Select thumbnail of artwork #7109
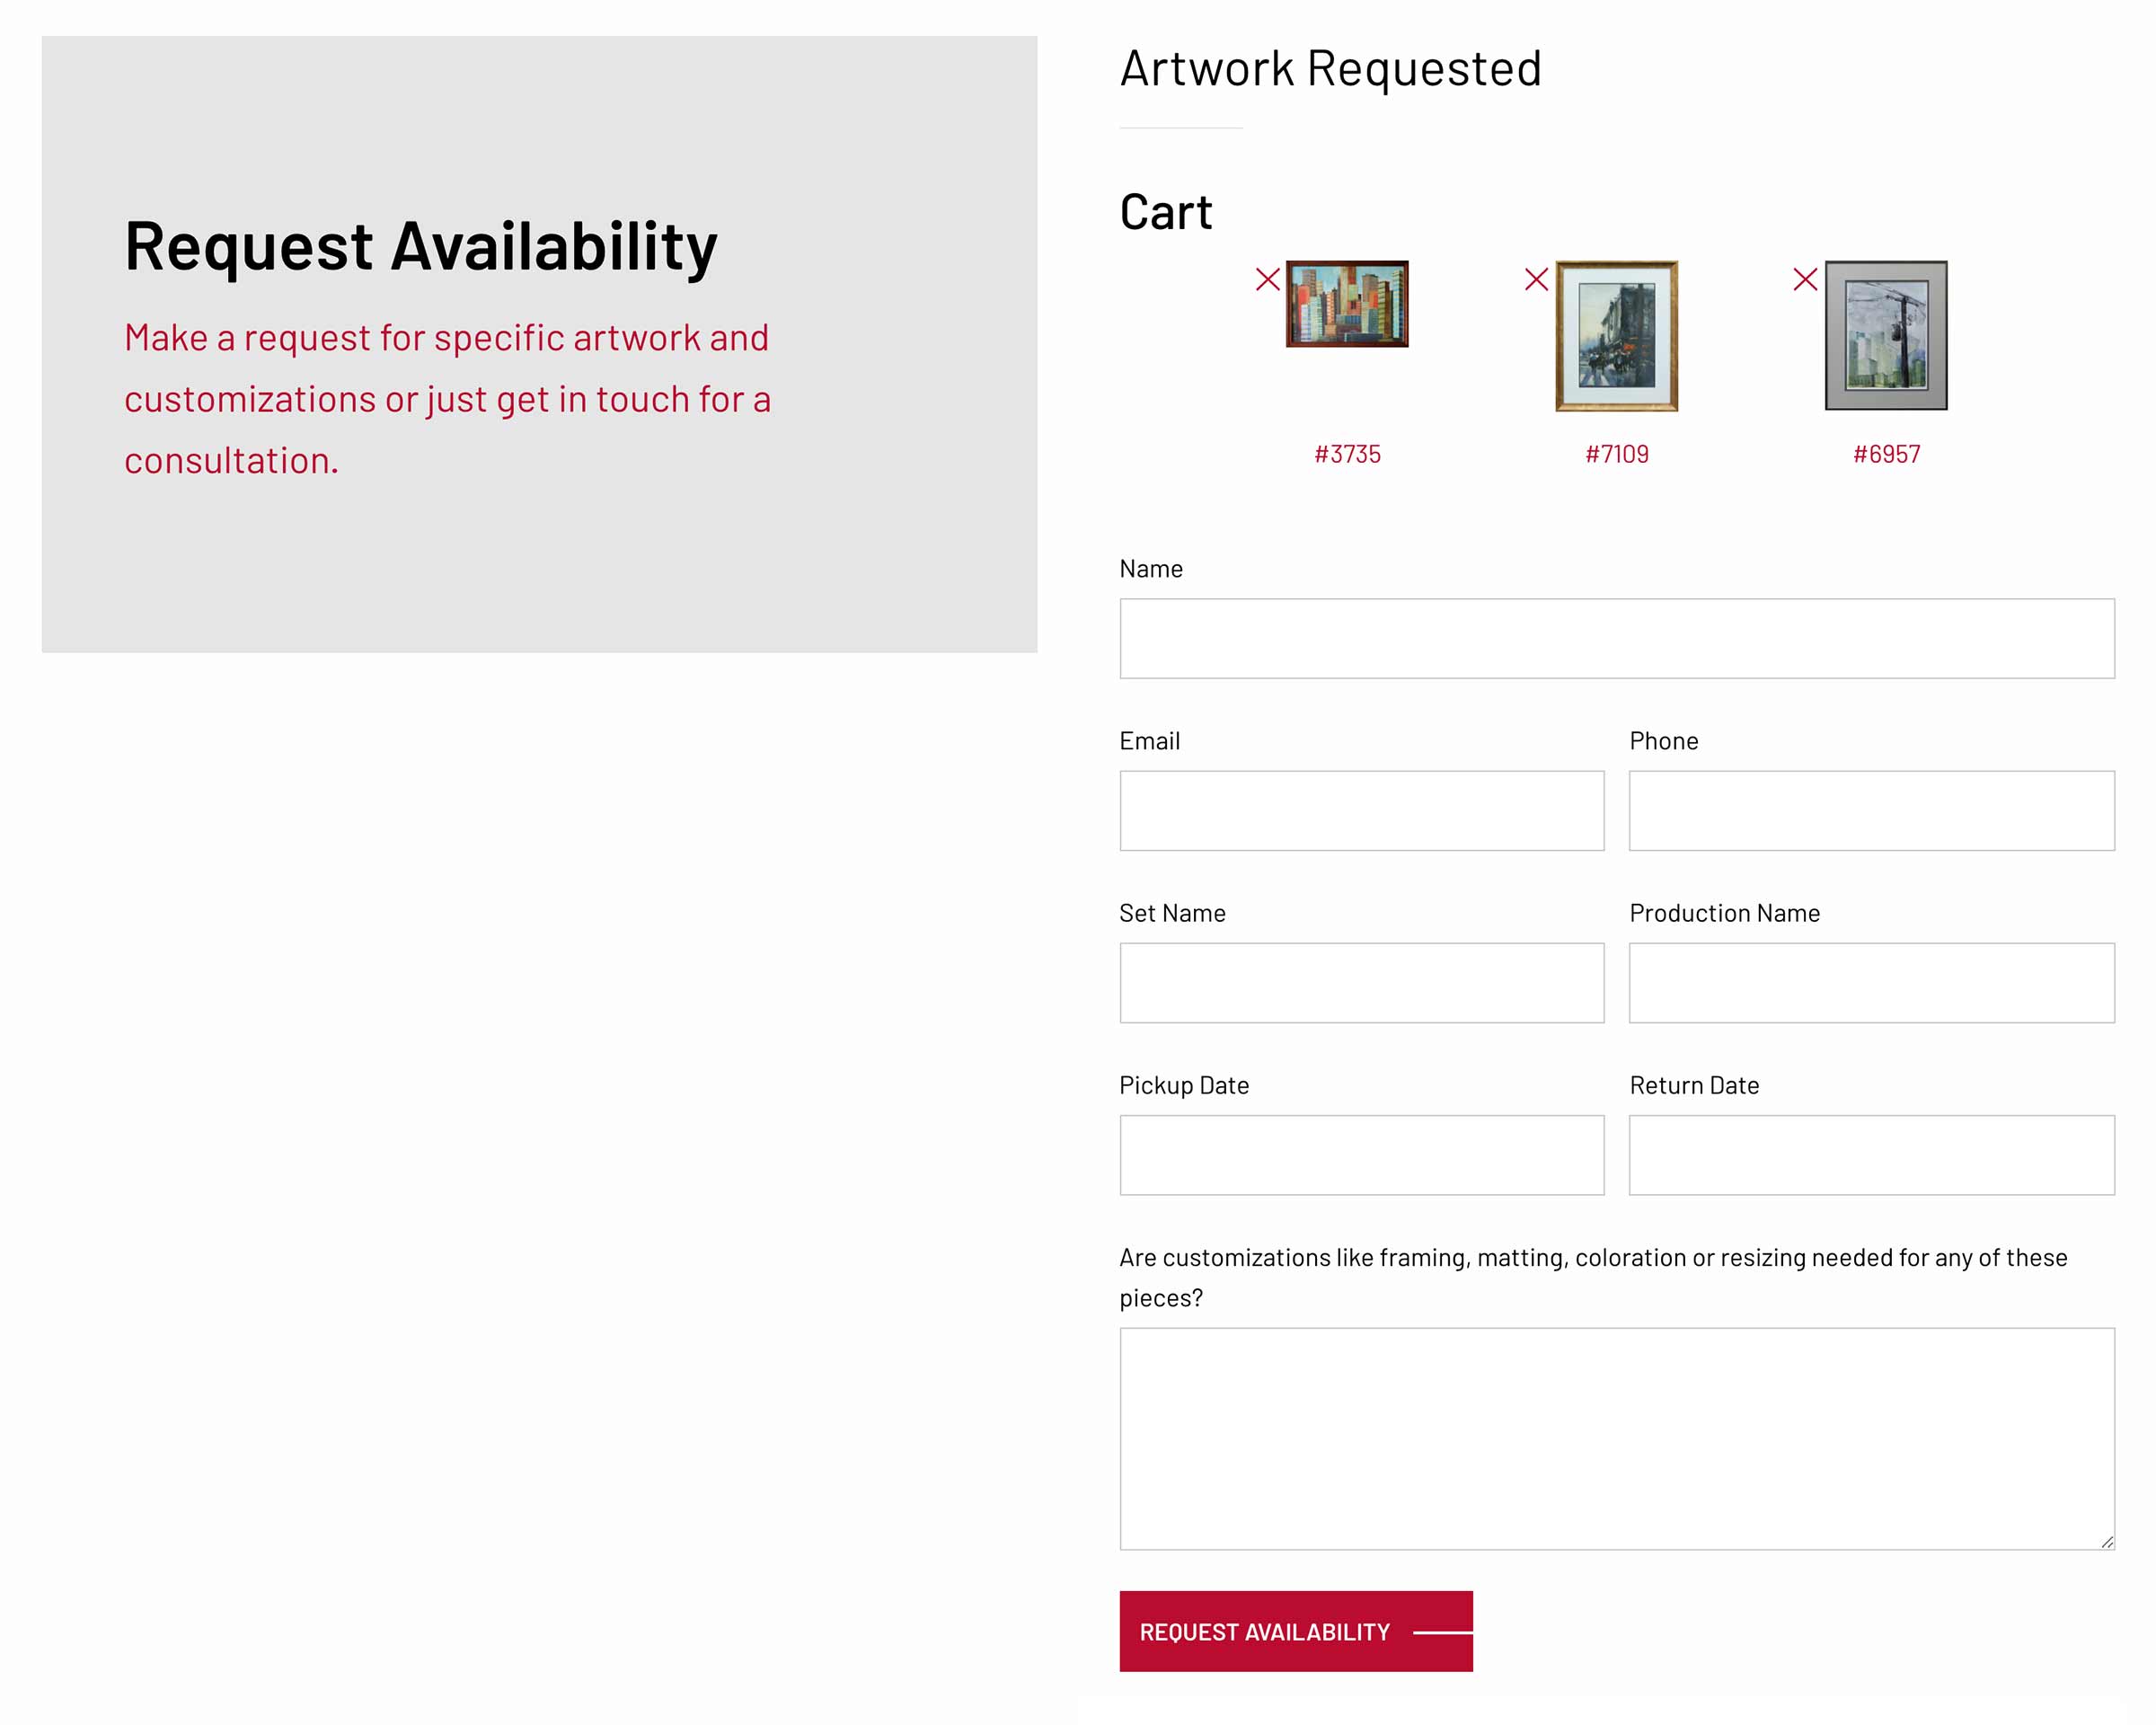 pyautogui.click(x=1614, y=334)
